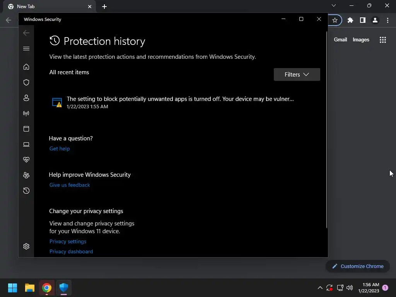Open Device performance & health heart icon
This screenshot has height=297, width=396.
(x=26, y=160)
